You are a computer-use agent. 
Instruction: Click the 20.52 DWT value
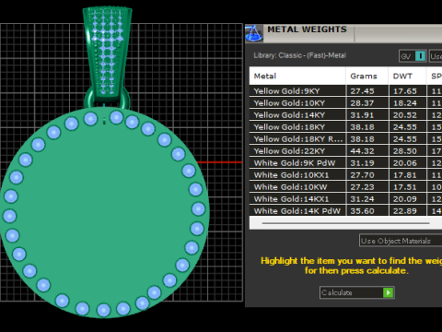(x=405, y=115)
